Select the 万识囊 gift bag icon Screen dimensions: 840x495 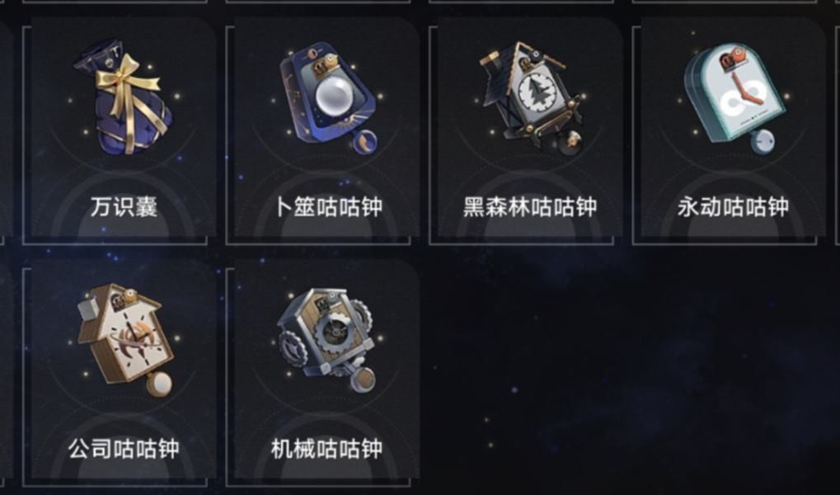point(124,97)
